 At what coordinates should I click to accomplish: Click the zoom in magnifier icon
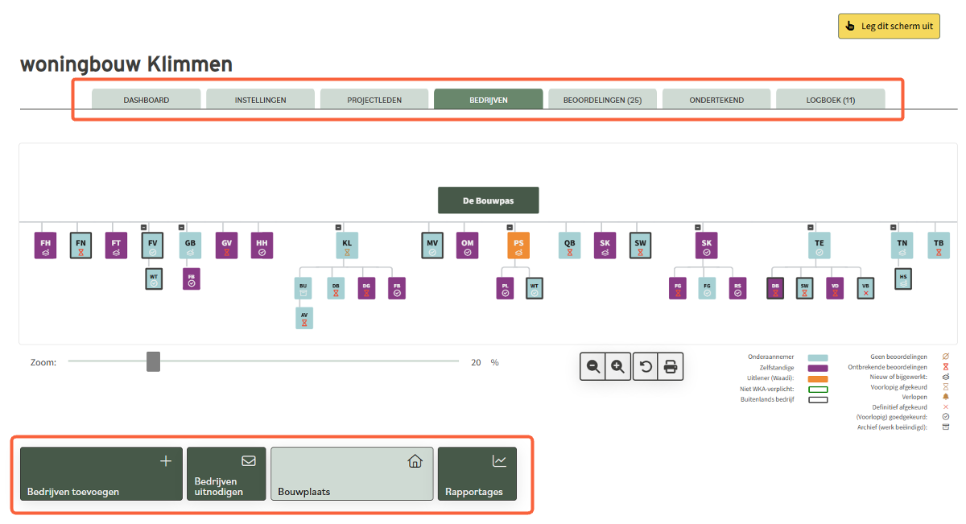pos(617,366)
